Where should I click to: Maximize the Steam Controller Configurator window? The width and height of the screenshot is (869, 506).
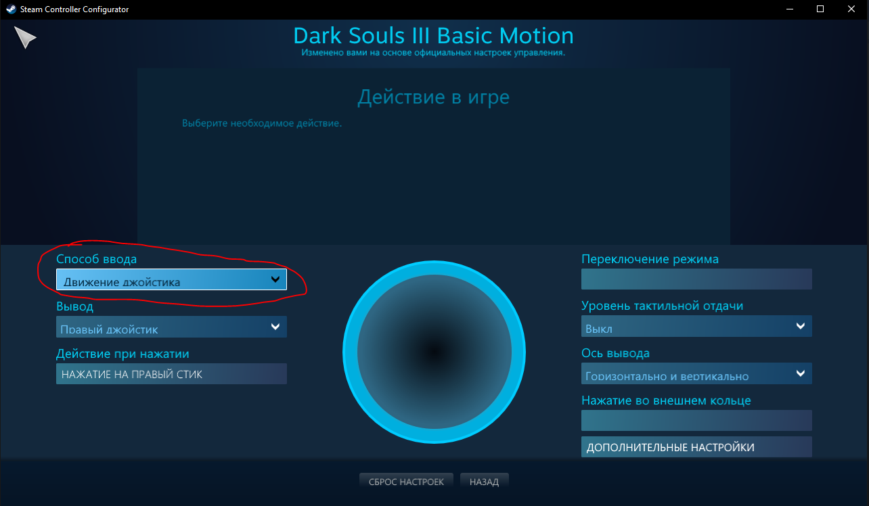tap(820, 9)
